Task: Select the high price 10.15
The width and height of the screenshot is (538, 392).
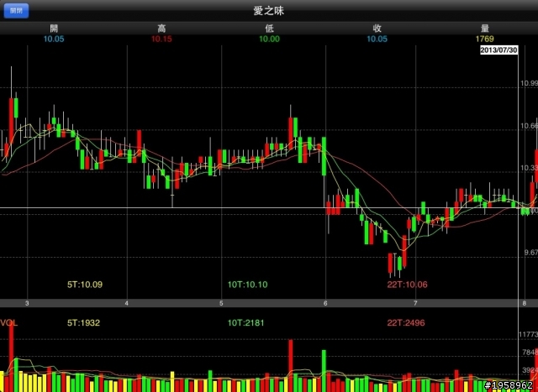Action: [x=161, y=39]
